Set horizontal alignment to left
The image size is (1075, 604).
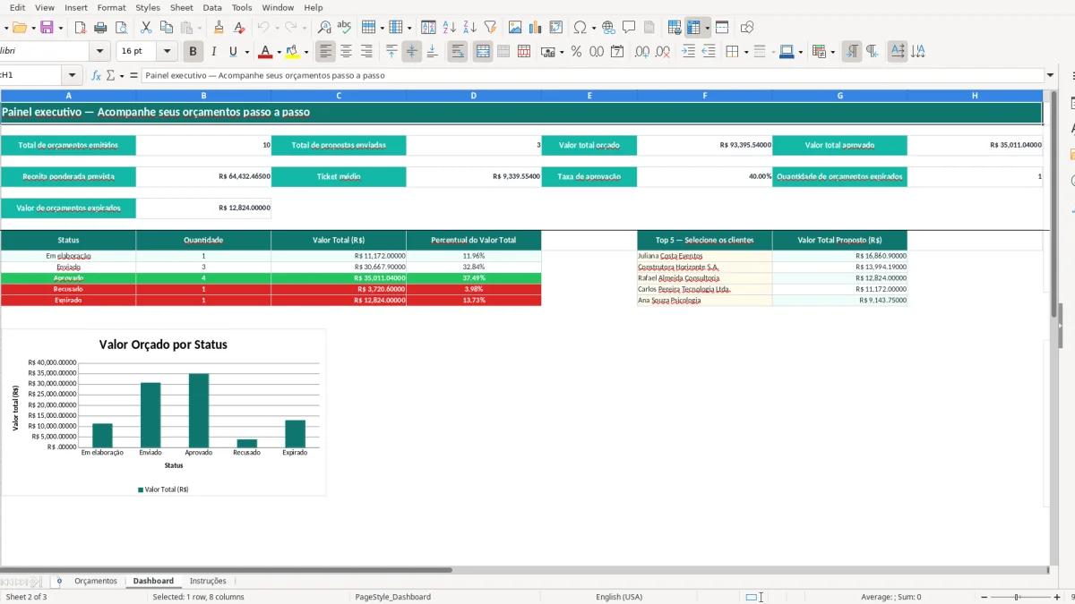point(325,52)
